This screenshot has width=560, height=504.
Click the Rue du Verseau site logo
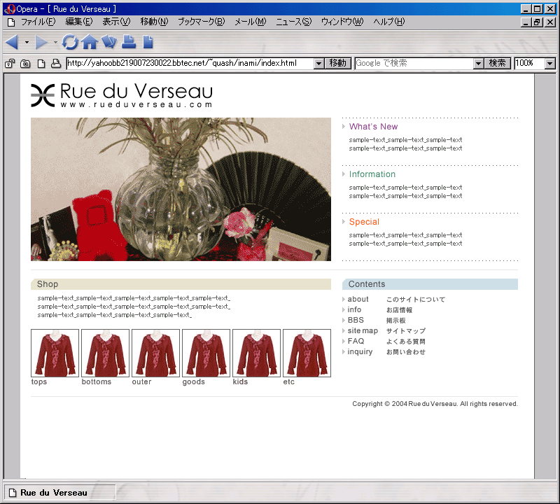coord(122,94)
